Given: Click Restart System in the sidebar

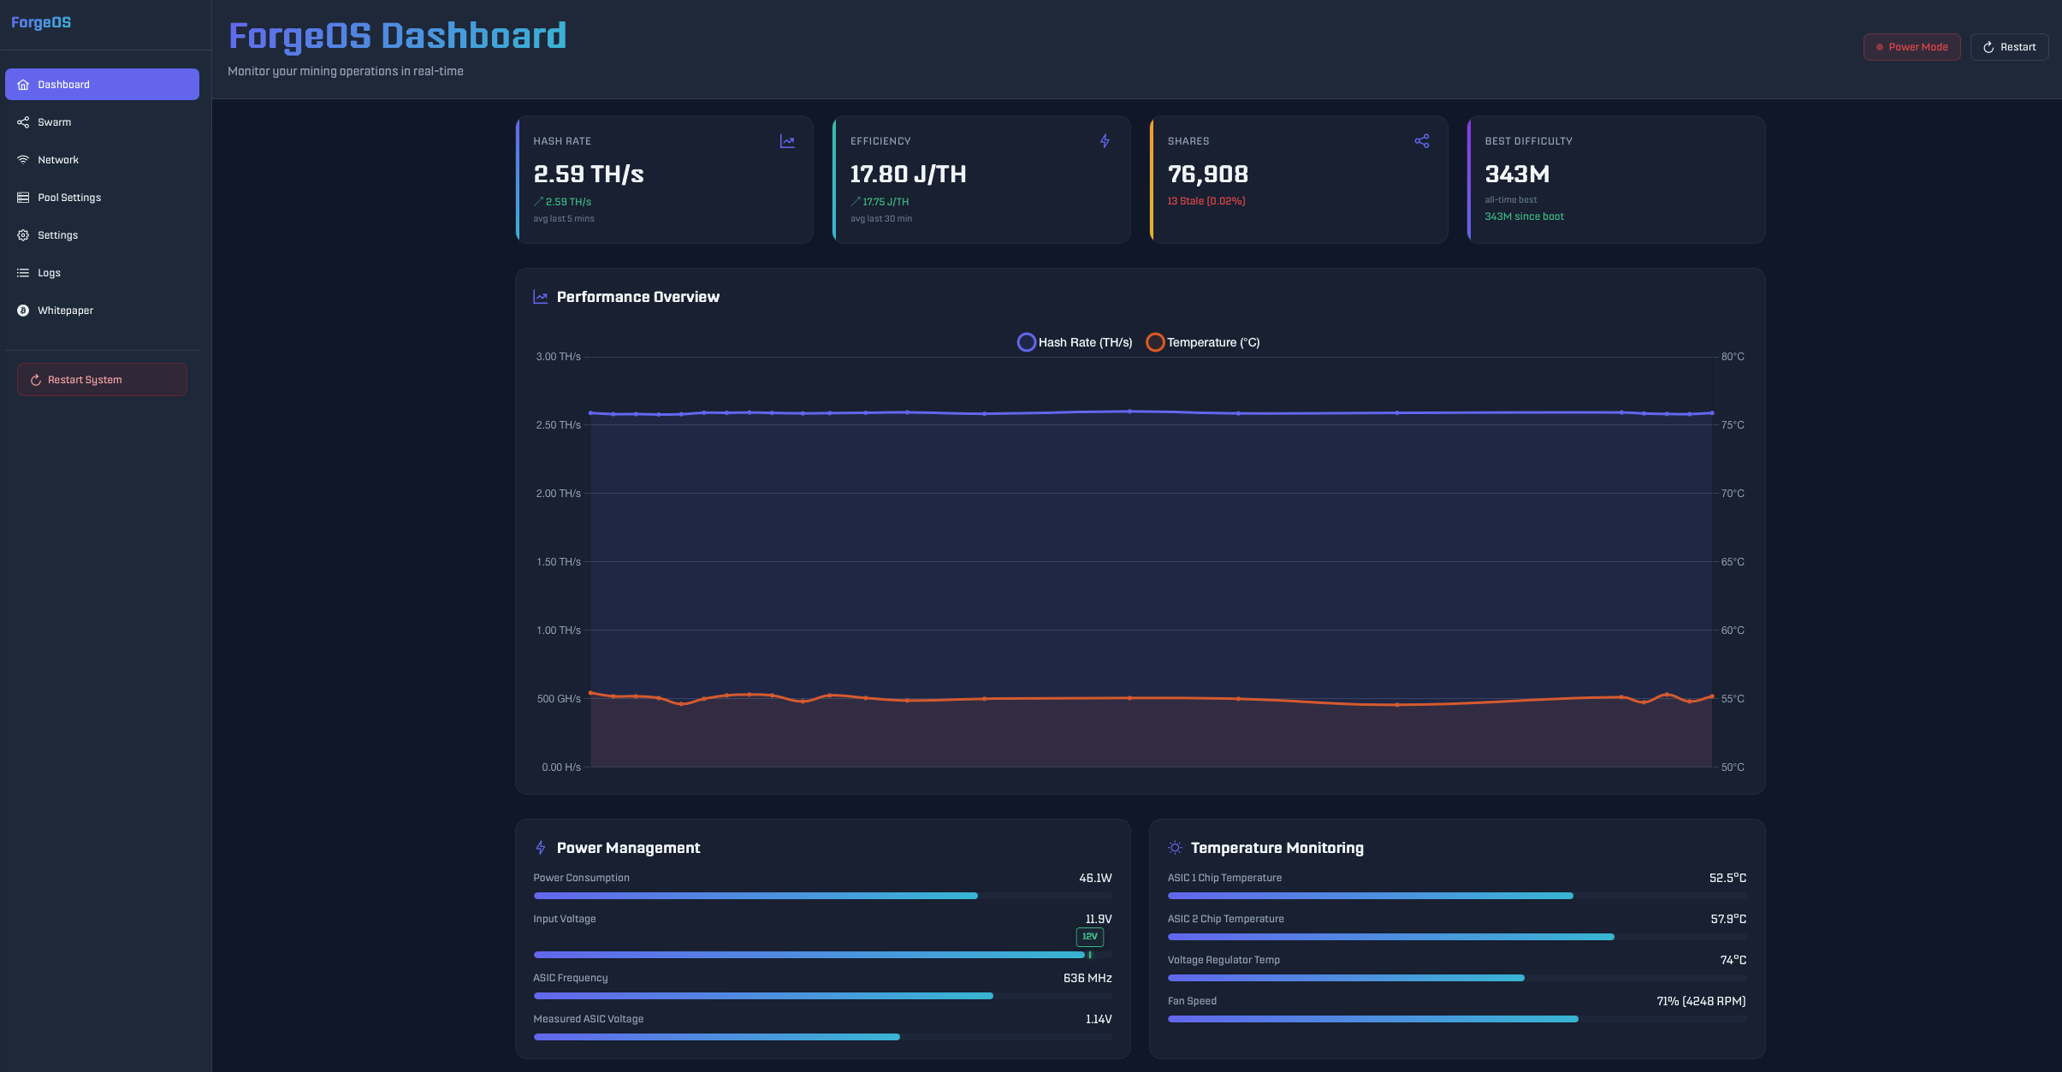Looking at the screenshot, I should pyautogui.click(x=102, y=380).
